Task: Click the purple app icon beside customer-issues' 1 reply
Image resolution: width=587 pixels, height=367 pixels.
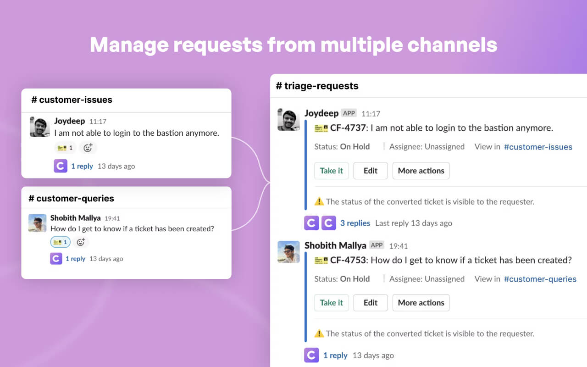Action: pyautogui.click(x=61, y=166)
